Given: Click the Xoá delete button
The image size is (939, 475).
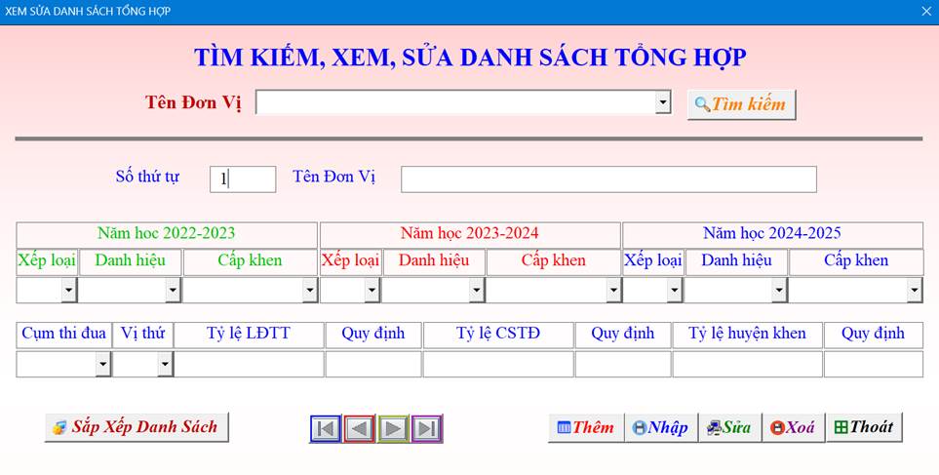Looking at the screenshot, I should (793, 427).
